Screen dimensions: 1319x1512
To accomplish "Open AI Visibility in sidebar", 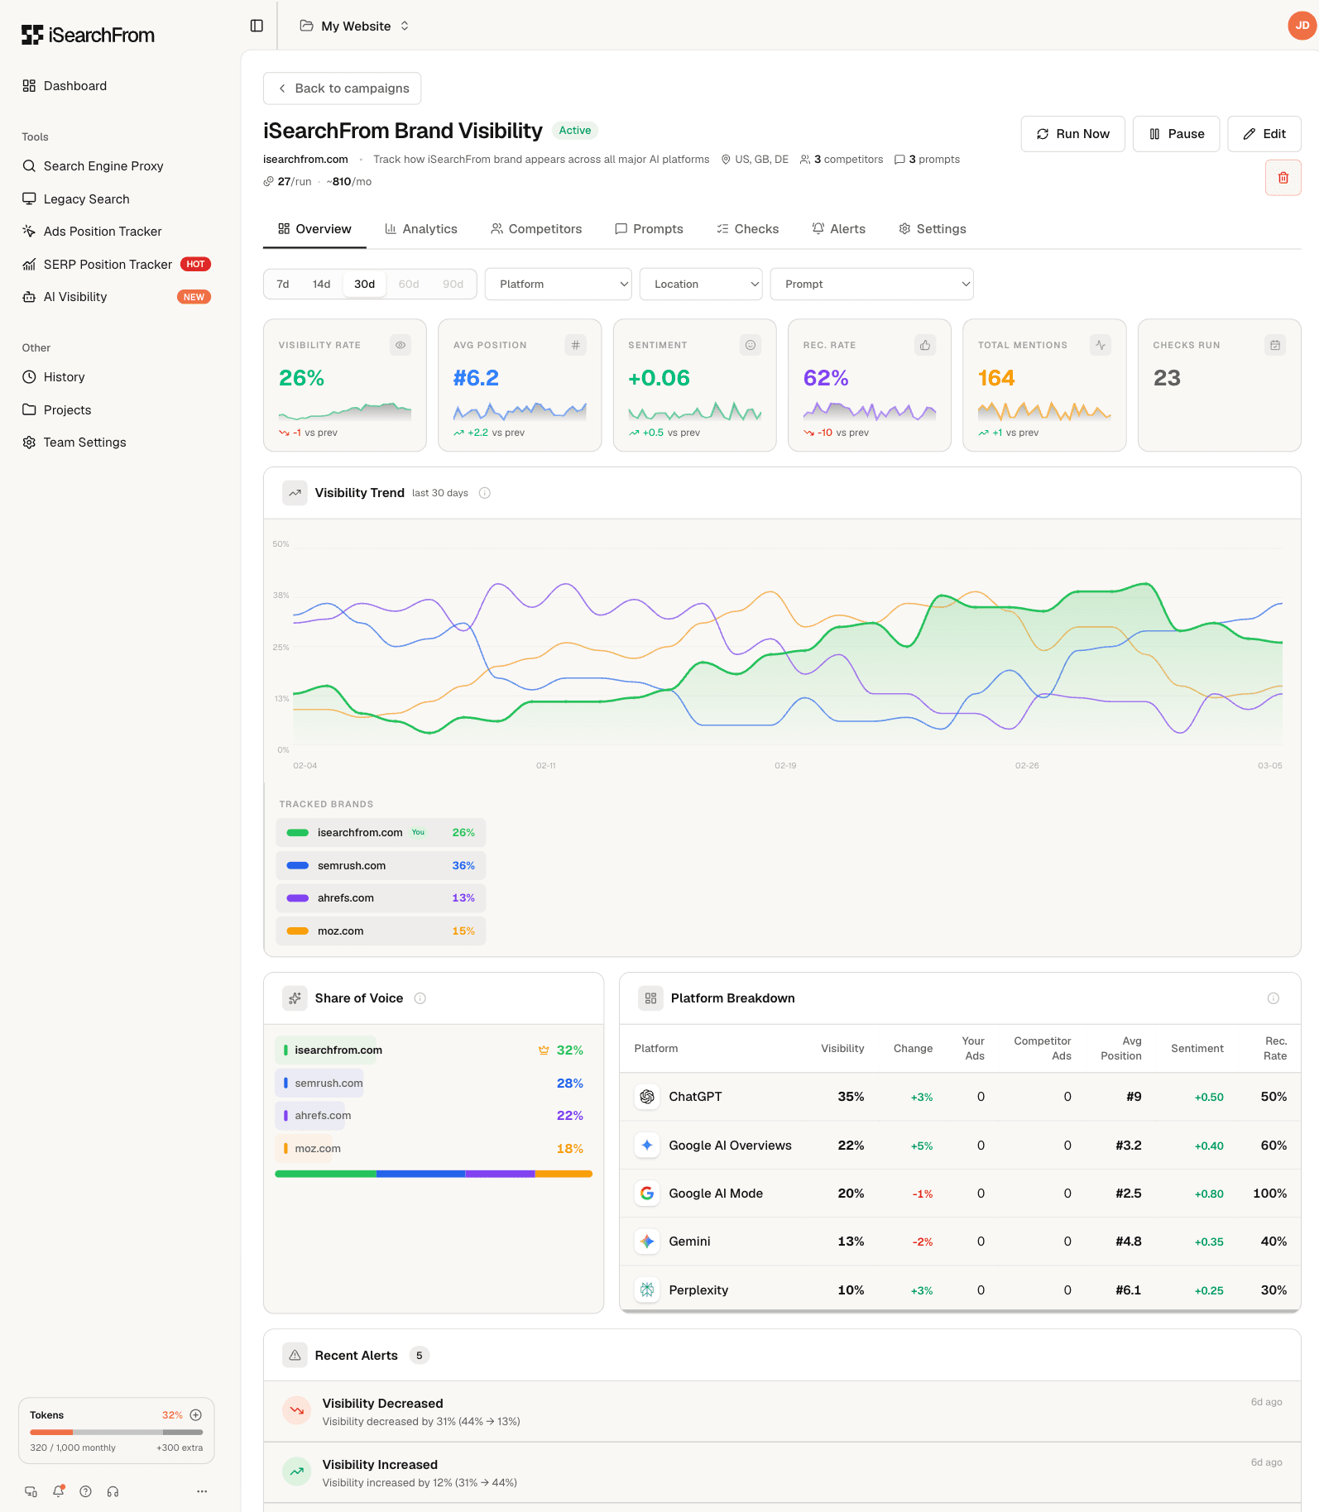I will coord(116,297).
